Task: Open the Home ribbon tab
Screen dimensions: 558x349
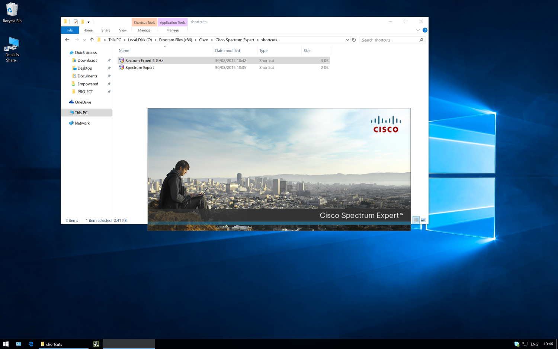Action: coord(88,30)
